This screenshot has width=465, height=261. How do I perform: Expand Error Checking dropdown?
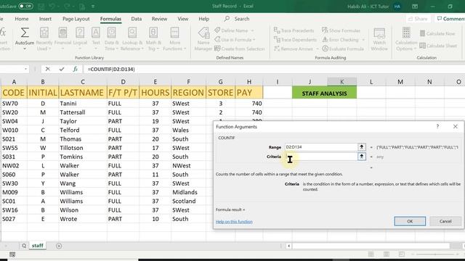tap(363, 40)
